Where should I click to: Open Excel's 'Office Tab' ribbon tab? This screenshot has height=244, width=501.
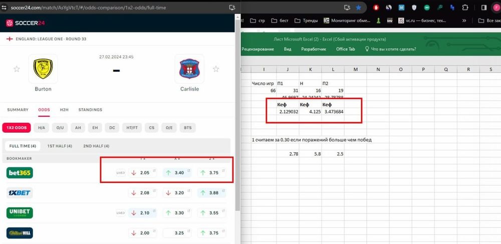pyautogui.click(x=345, y=49)
